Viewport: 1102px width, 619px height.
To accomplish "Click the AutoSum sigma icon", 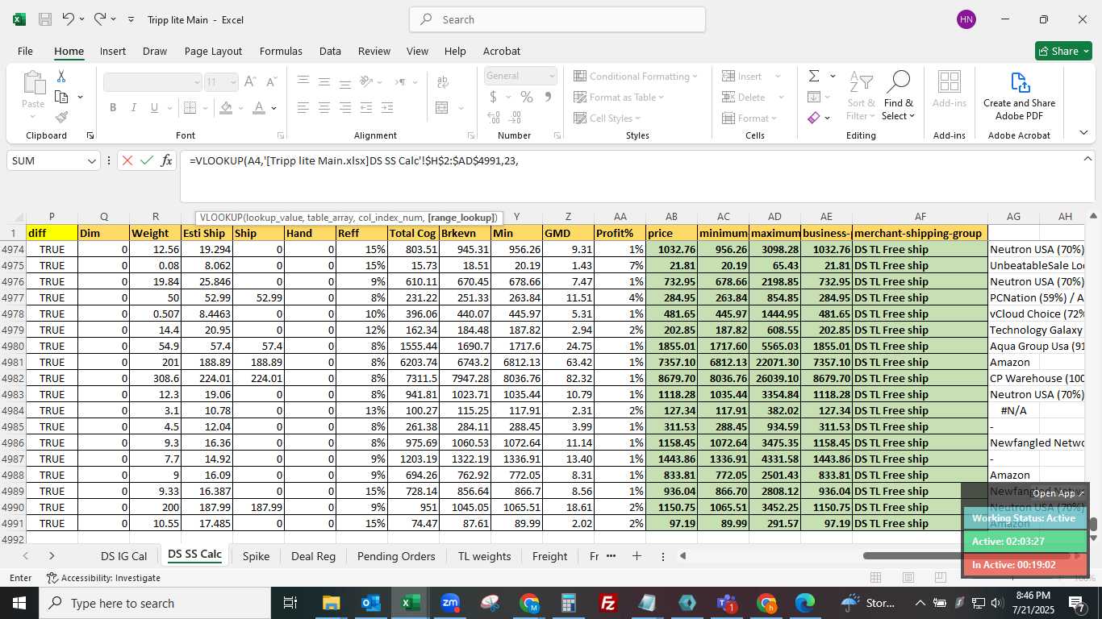I will point(814,76).
